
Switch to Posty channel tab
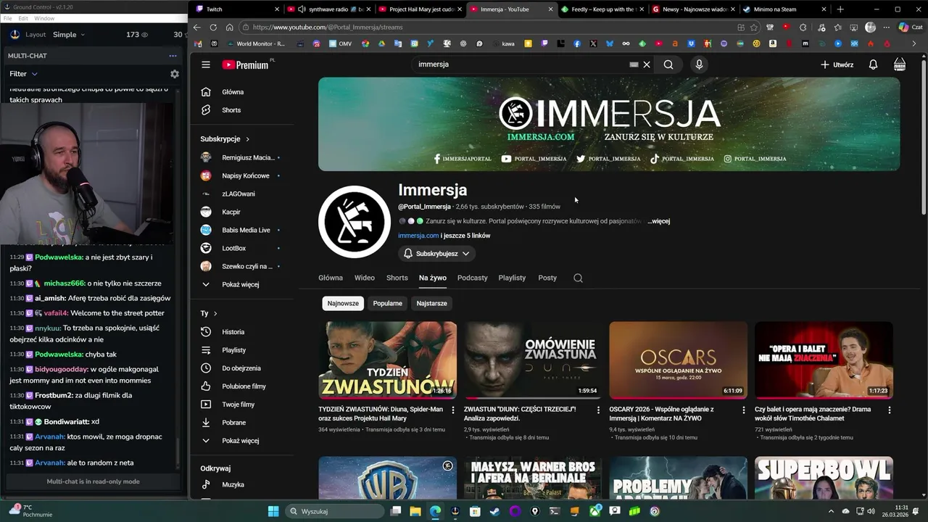click(547, 278)
